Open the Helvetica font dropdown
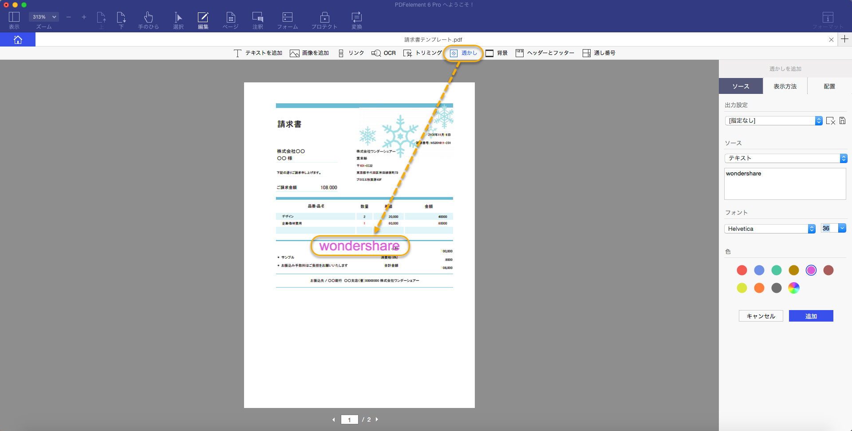Viewport: 852px width, 431px height. 770,229
